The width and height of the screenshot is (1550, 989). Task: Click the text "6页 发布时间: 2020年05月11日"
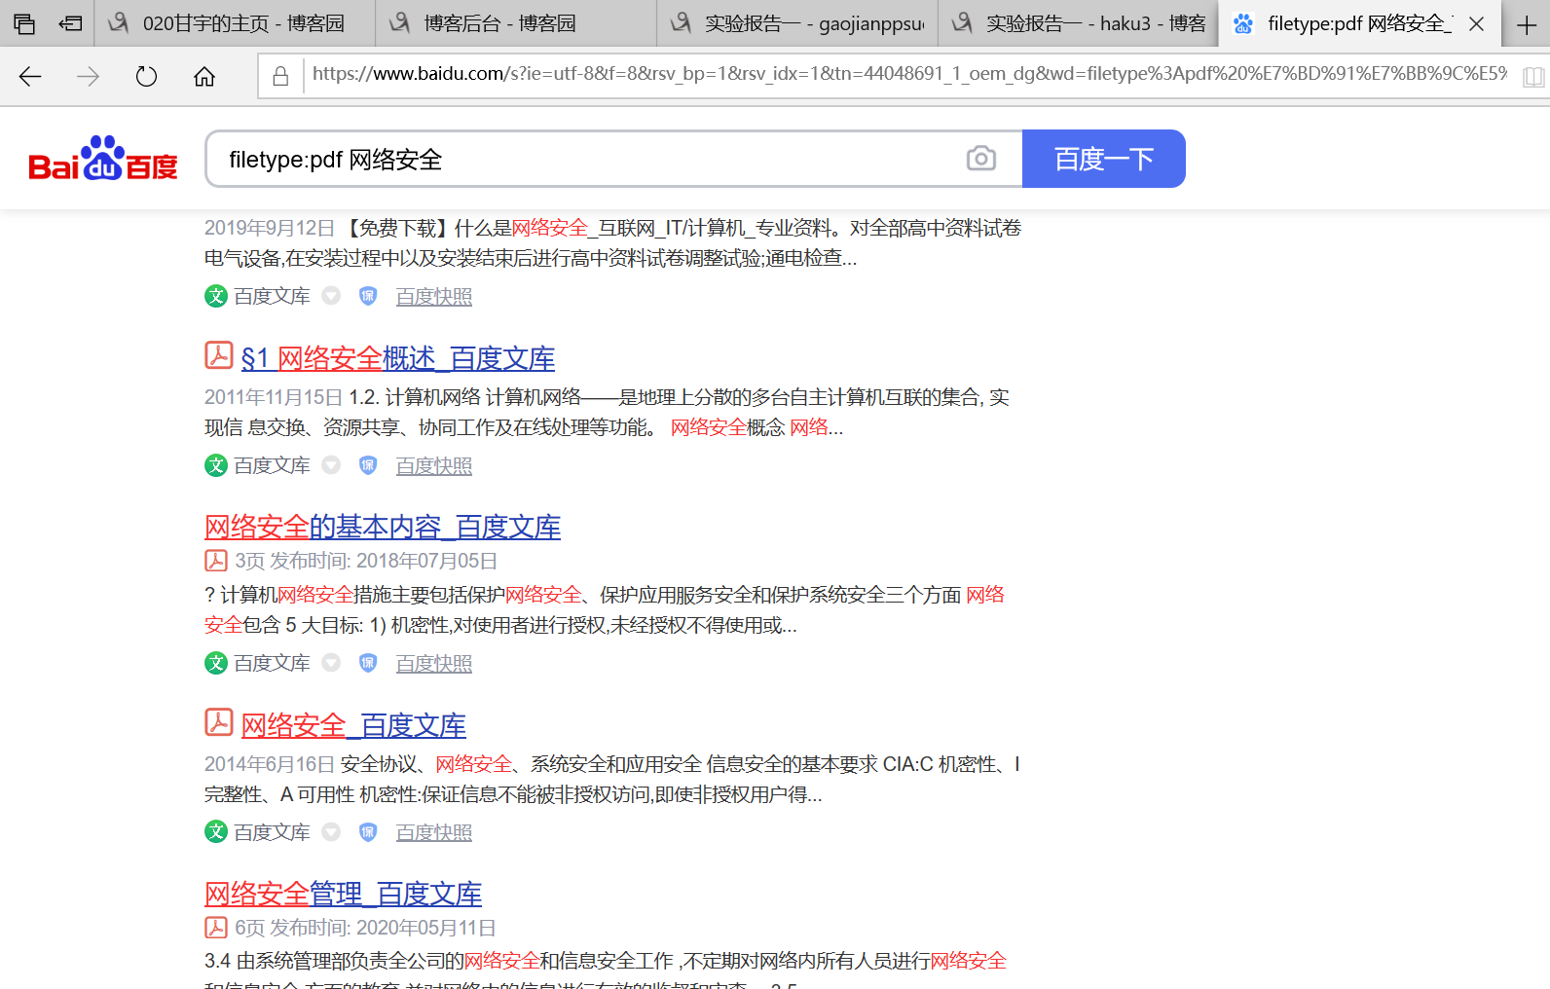point(365,928)
